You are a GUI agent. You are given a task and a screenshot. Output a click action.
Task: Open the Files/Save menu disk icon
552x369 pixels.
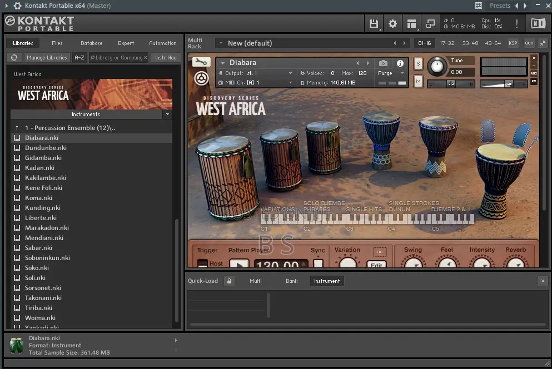374,24
